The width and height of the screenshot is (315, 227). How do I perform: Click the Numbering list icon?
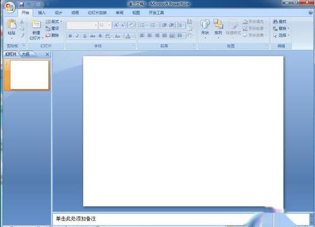point(154,25)
